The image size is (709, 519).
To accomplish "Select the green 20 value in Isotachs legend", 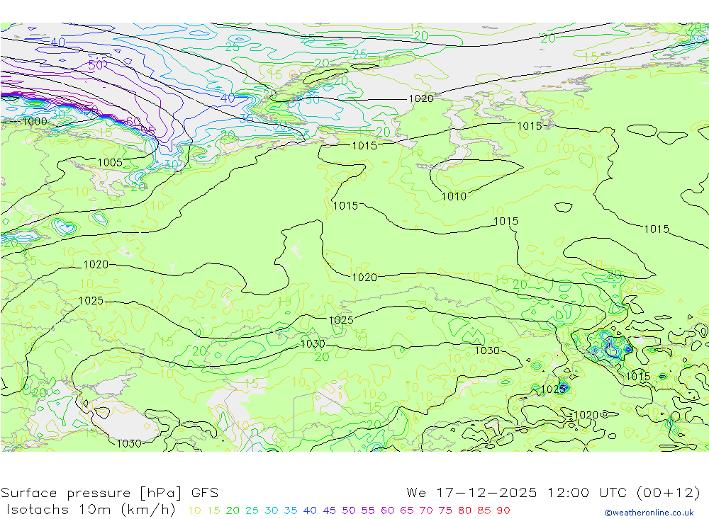I will [x=233, y=511].
